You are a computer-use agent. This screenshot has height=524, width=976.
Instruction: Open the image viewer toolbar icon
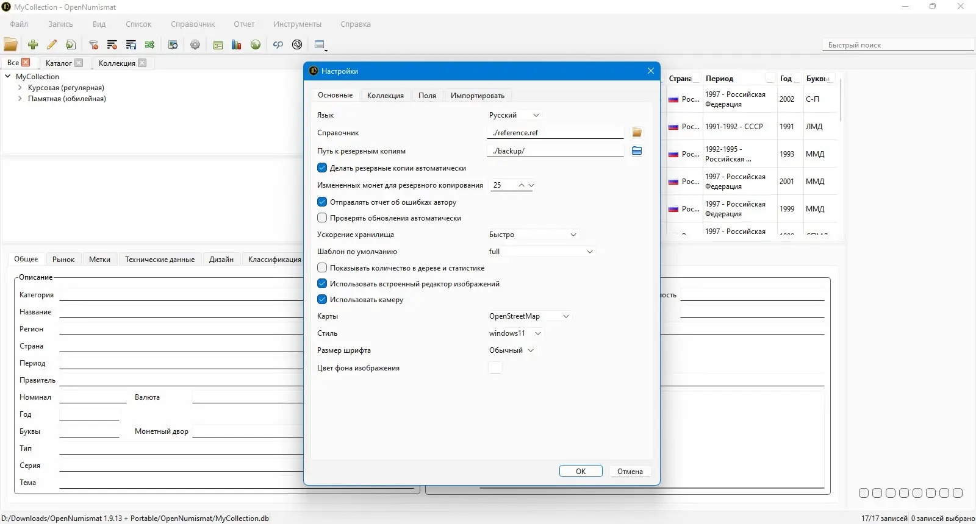point(173,44)
